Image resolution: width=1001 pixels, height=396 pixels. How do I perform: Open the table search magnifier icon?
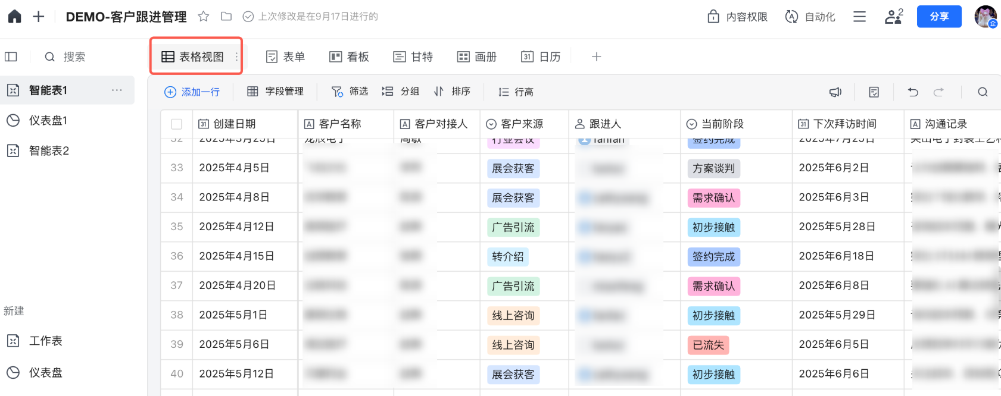983,92
